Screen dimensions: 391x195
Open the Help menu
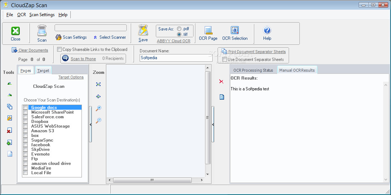point(63,15)
